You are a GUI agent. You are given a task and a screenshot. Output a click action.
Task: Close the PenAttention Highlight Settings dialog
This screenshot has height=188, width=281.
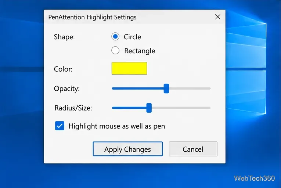click(217, 17)
